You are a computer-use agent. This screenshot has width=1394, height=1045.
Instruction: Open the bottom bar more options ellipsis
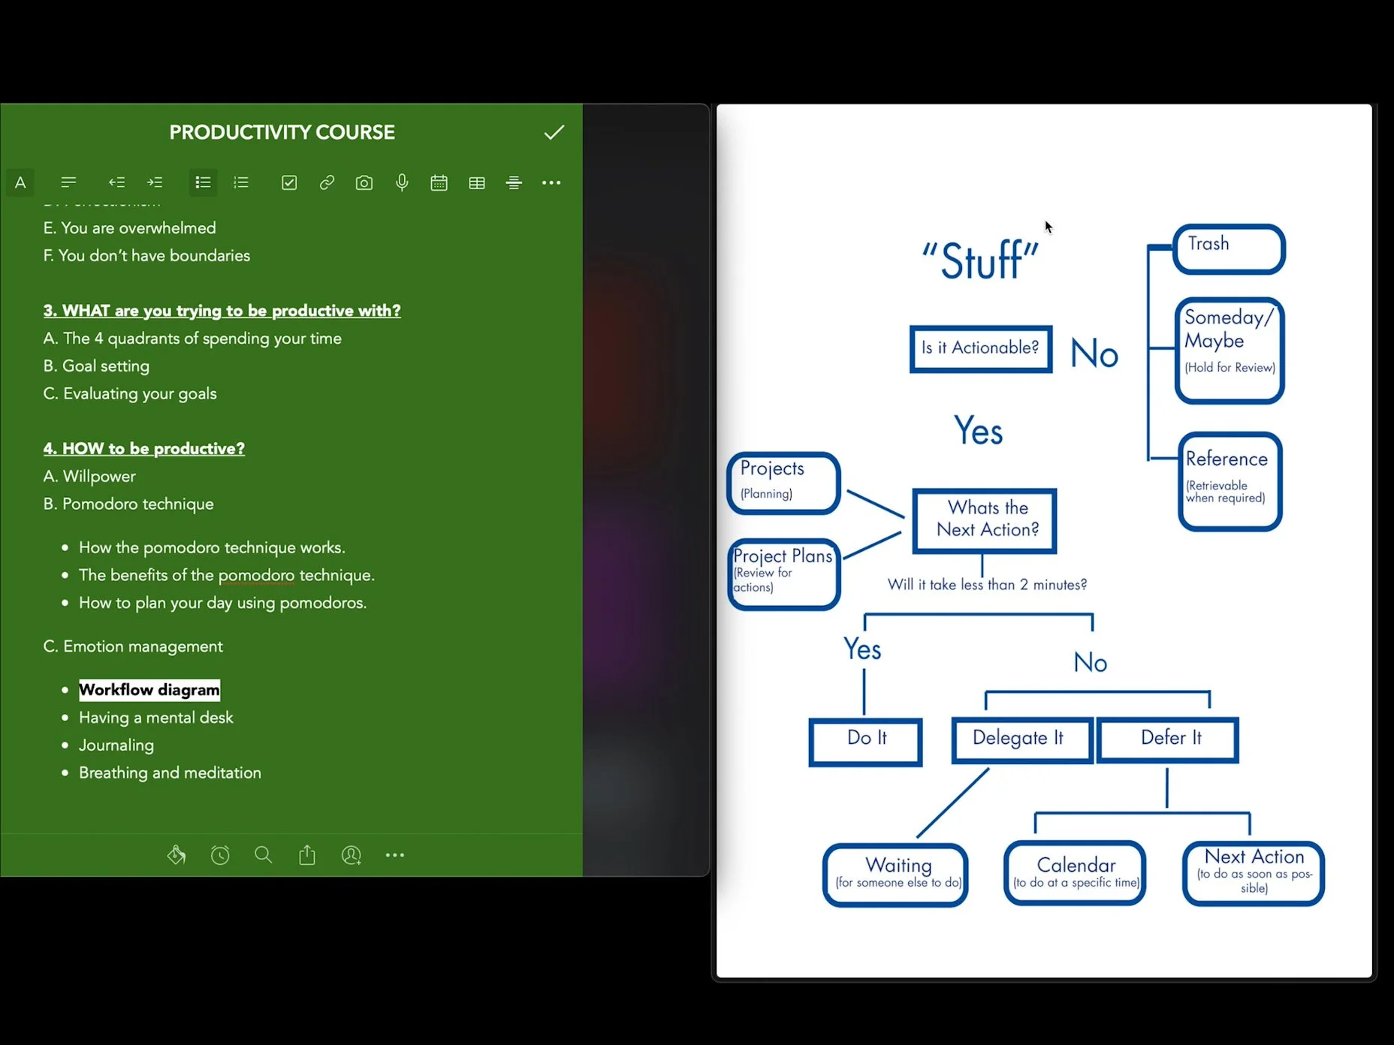pos(395,855)
